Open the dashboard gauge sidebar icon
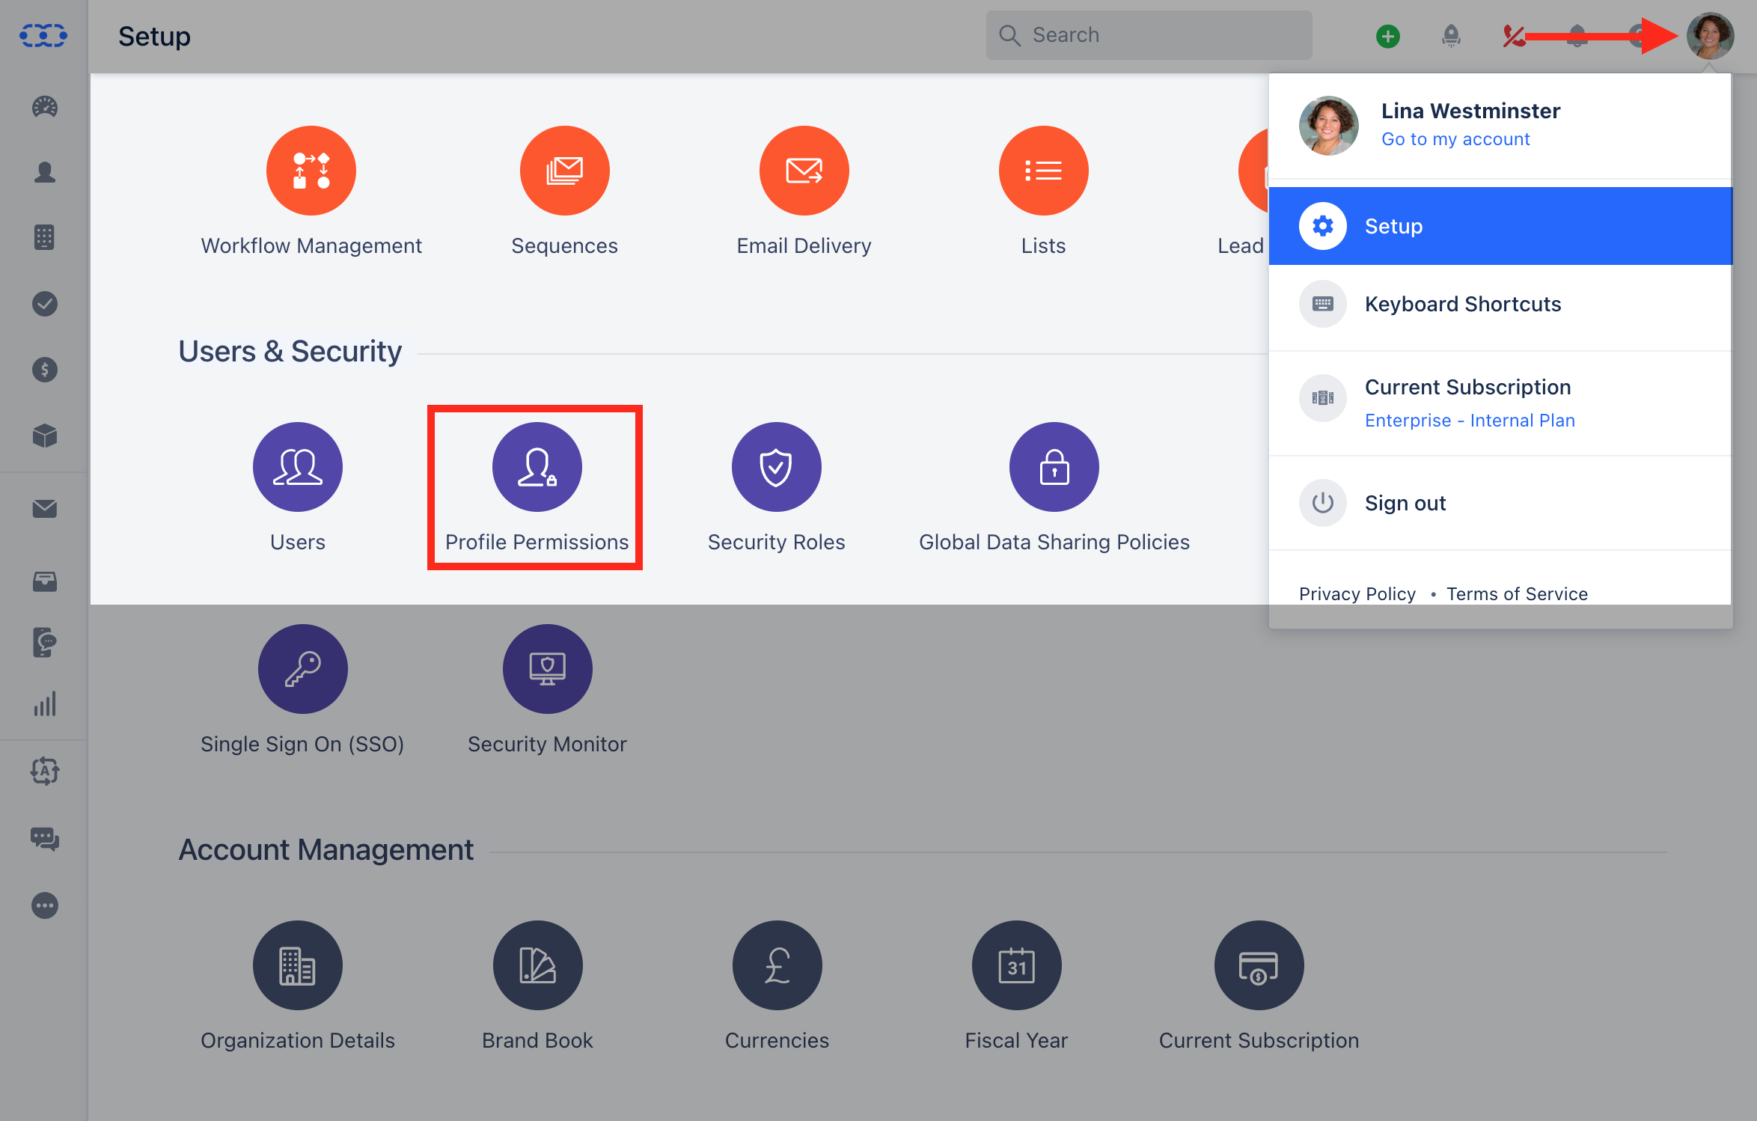This screenshot has width=1757, height=1121. pyautogui.click(x=45, y=107)
